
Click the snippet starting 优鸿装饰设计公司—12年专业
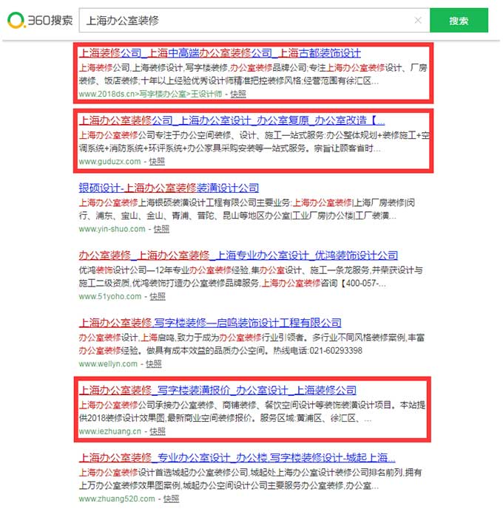pyautogui.click(x=251, y=277)
